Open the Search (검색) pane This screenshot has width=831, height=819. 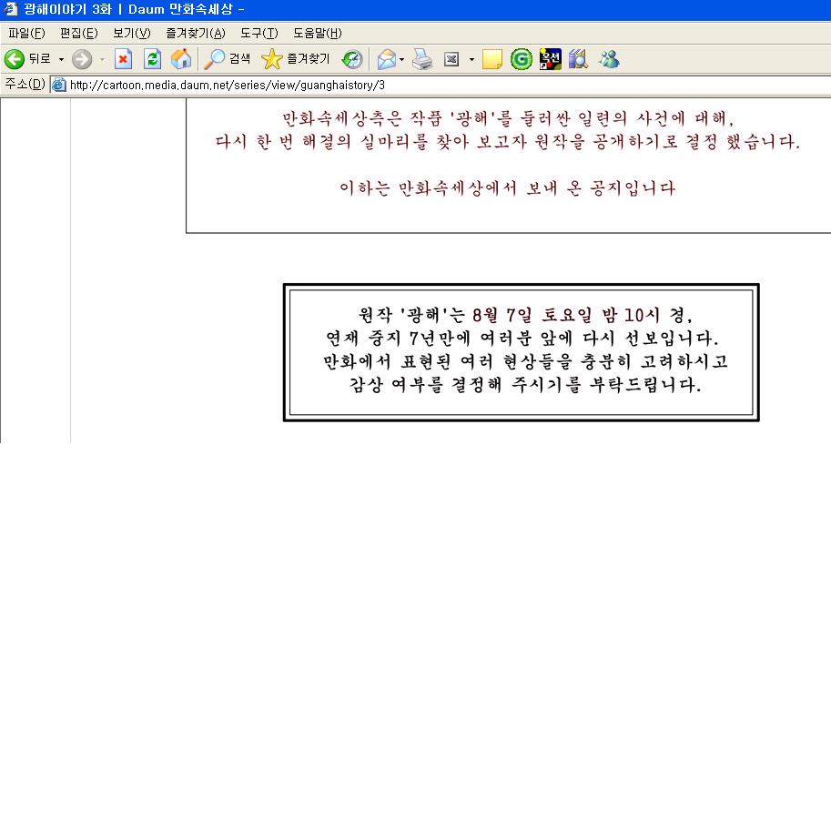(x=228, y=59)
